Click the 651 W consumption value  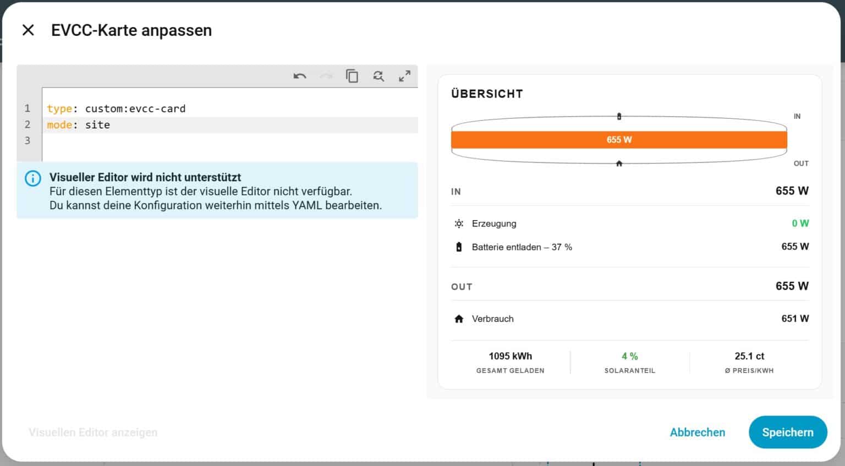795,319
